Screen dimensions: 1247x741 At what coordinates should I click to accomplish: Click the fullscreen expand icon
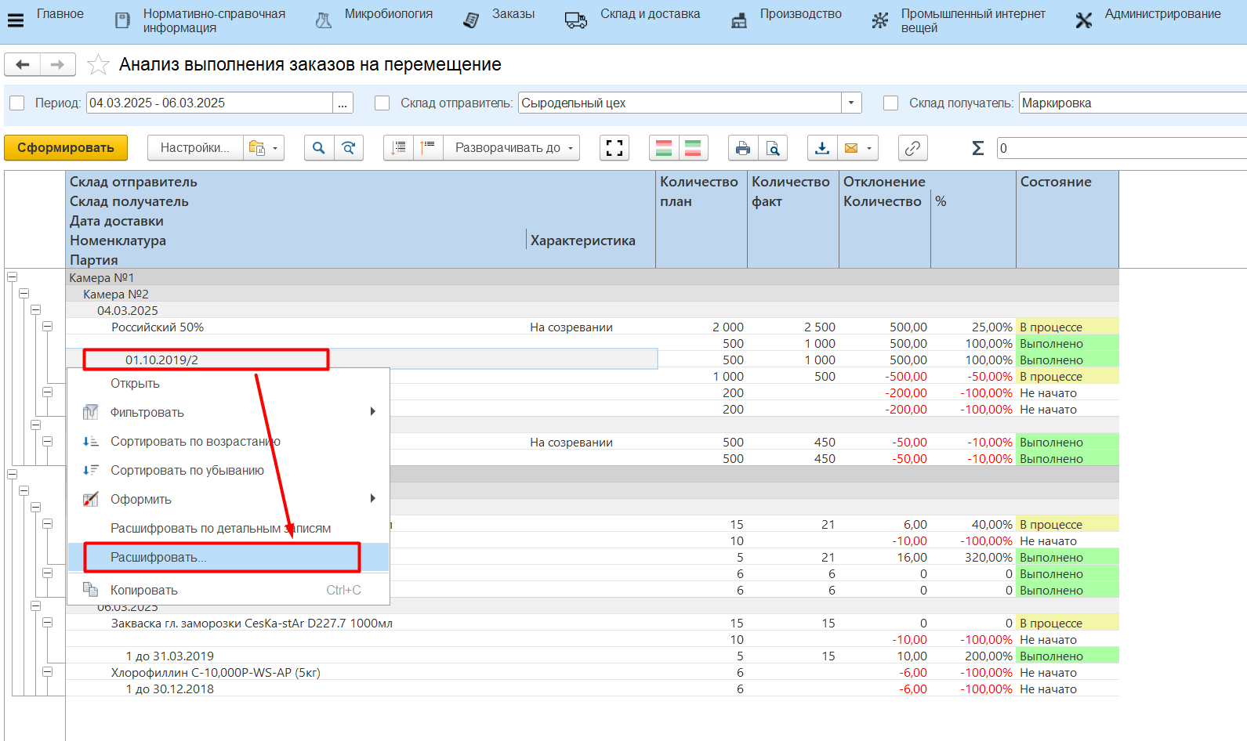point(614,148)
